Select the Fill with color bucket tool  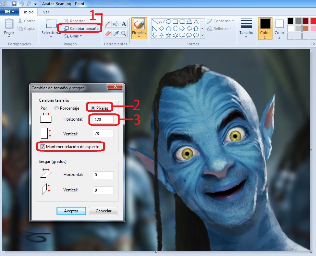(x=116, y=24)
